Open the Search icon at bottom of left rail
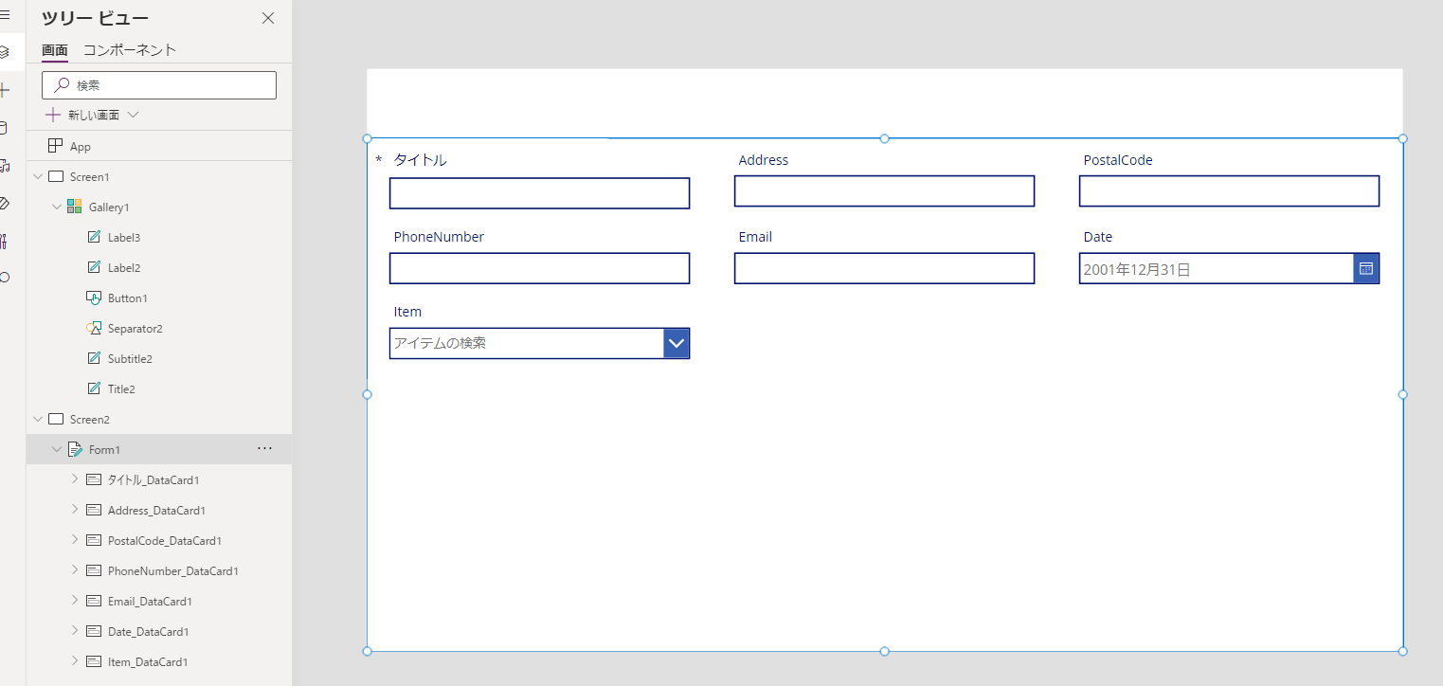The image size is (1443, 686). pos(5,278)
